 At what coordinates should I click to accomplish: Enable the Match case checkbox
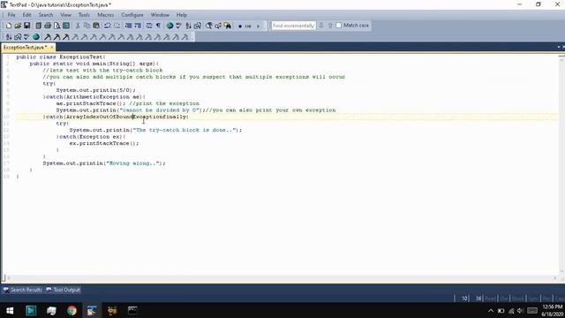pyautogui.click(x=339, y=26)
